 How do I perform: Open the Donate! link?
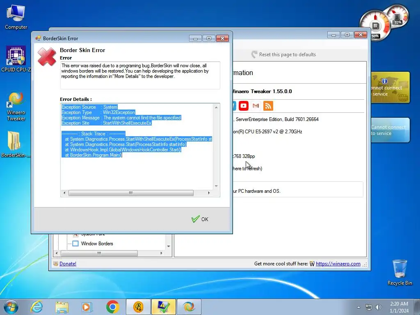(68, 264)
